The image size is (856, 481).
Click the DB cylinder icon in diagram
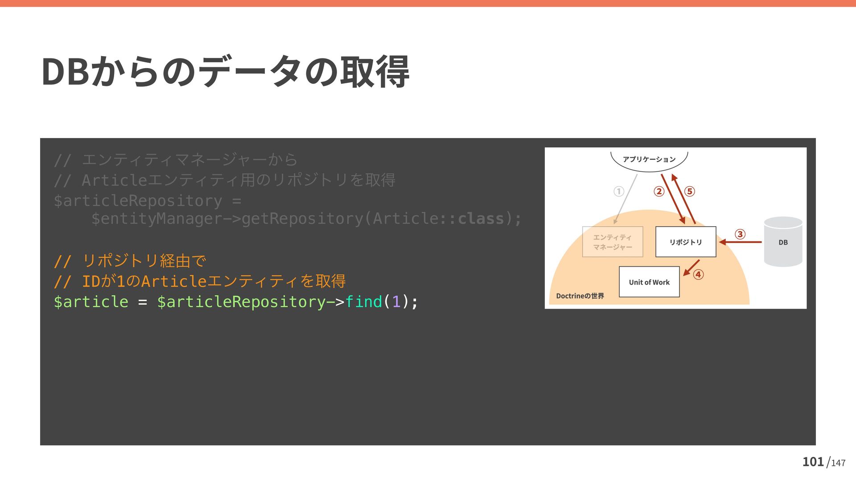783,242
